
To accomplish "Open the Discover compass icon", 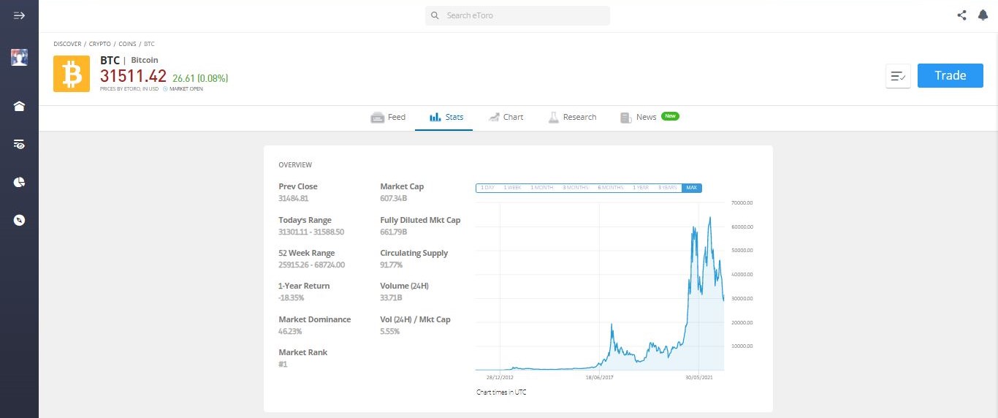I will pos(19,219).
